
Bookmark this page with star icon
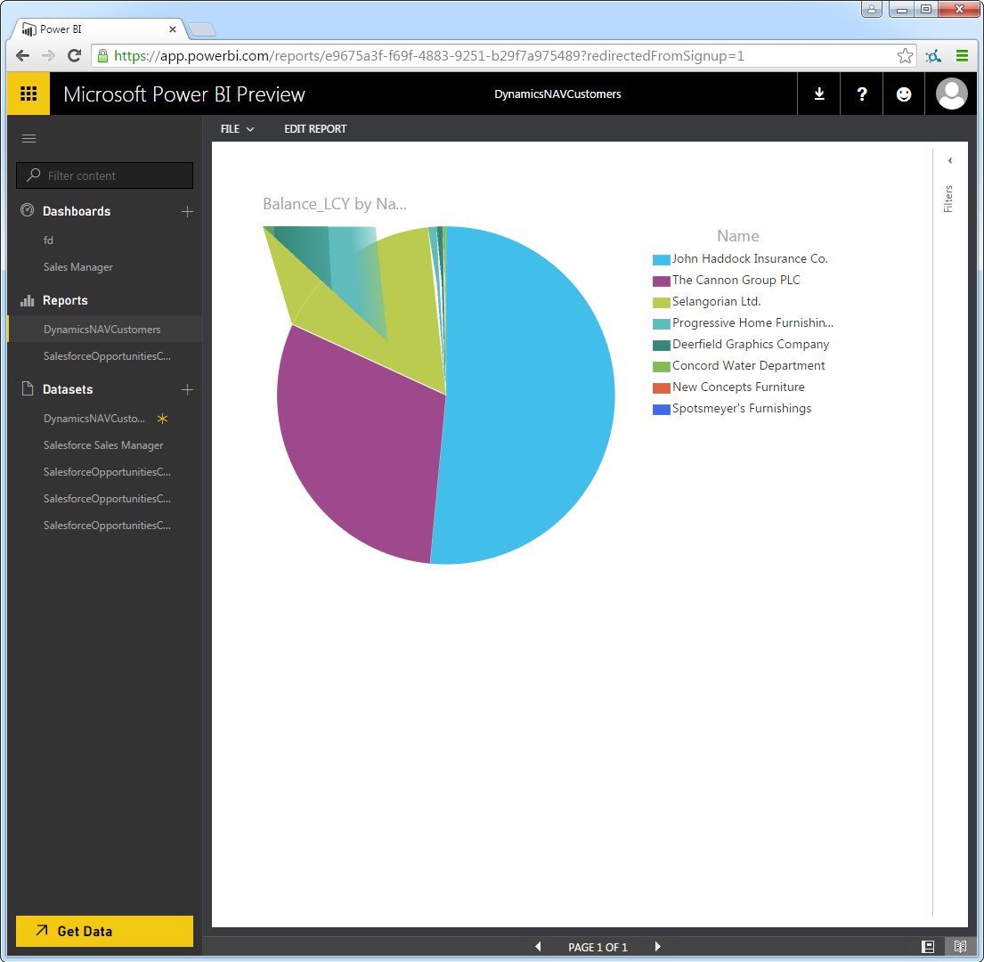coord(905,56)
